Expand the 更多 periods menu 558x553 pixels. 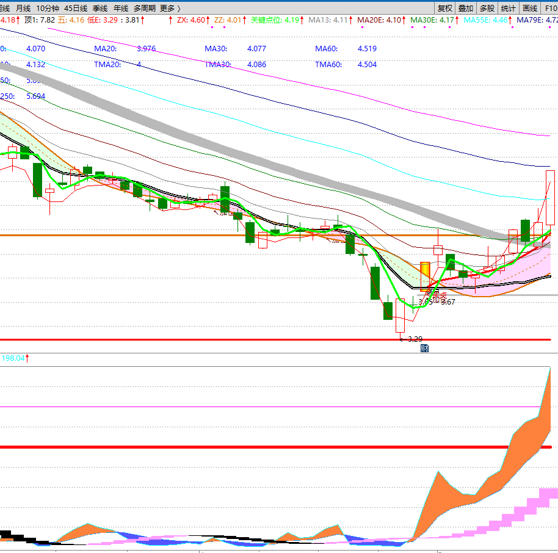tap(170, 8)
